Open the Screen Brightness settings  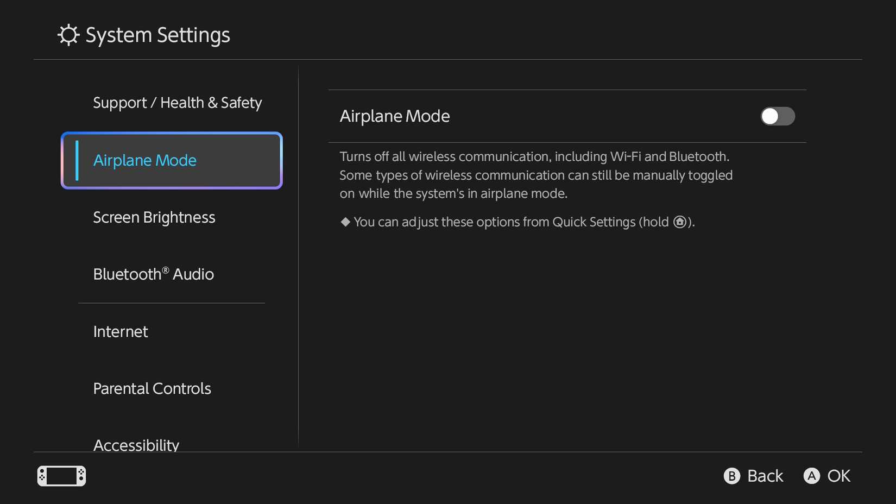pyautogui.click(x=154, y=217)
